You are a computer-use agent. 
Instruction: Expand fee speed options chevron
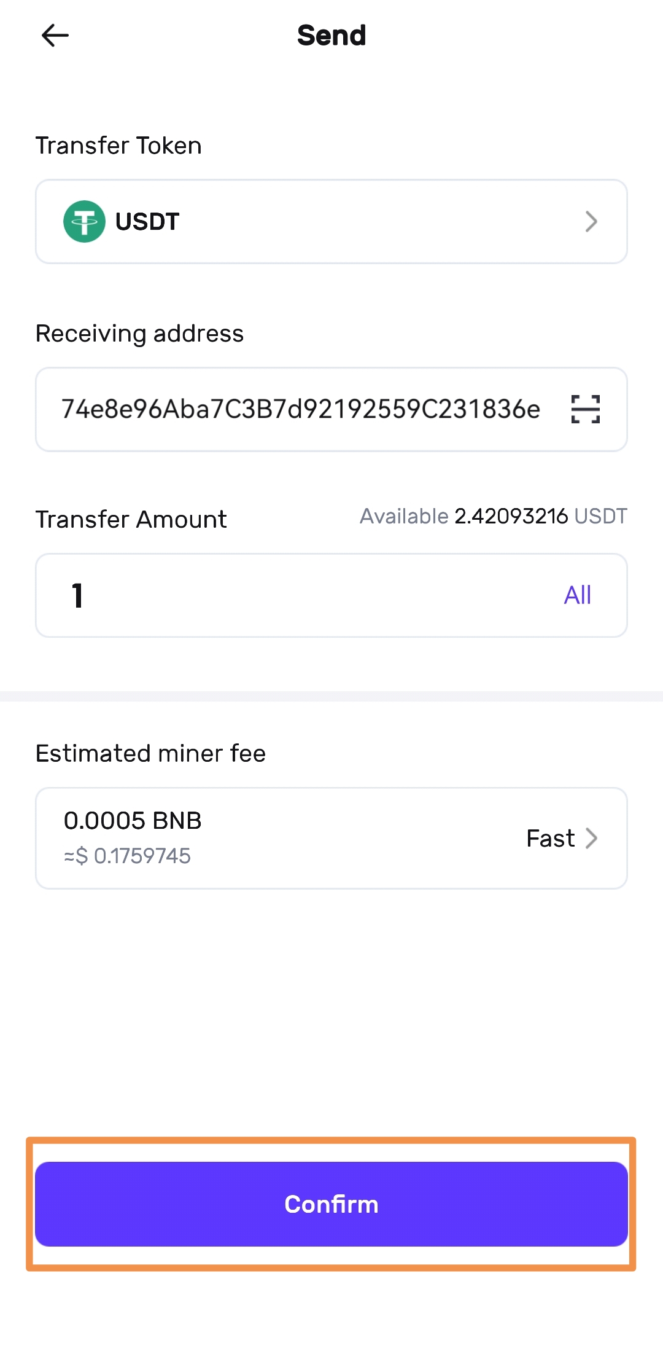[x=591, y=838]
